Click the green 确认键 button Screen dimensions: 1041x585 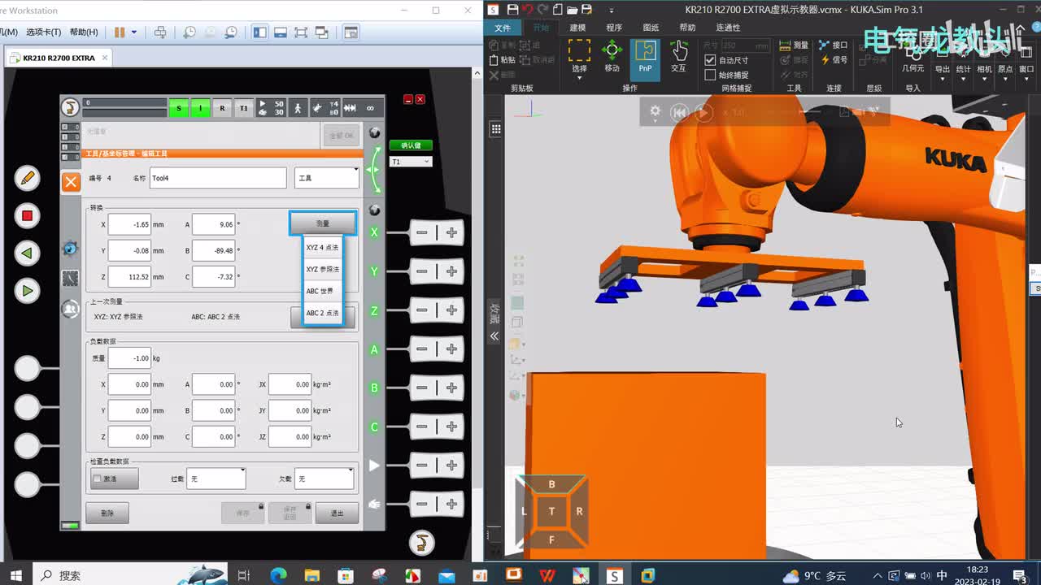411,145
